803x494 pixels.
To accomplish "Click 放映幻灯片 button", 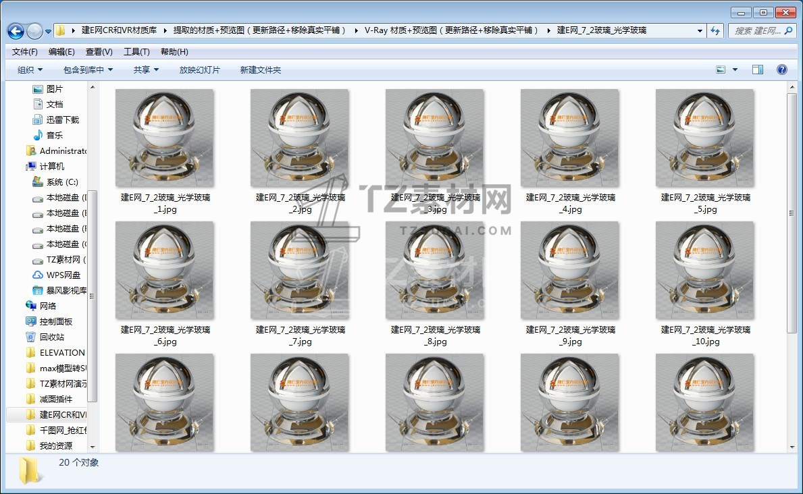I will click(199, 70).
